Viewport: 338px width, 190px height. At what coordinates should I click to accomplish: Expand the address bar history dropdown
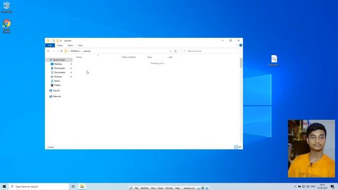170,51
